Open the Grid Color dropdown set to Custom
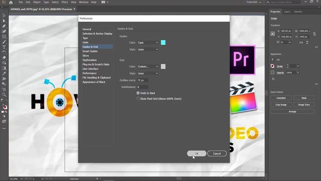This screenshot has width=321, height=181. tap(148, 66)
